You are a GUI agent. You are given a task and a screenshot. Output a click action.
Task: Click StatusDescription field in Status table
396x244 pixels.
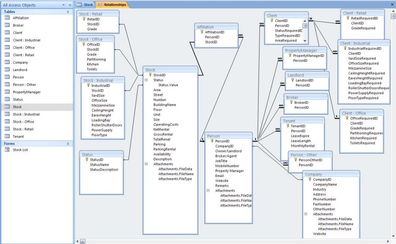(104, 169)
